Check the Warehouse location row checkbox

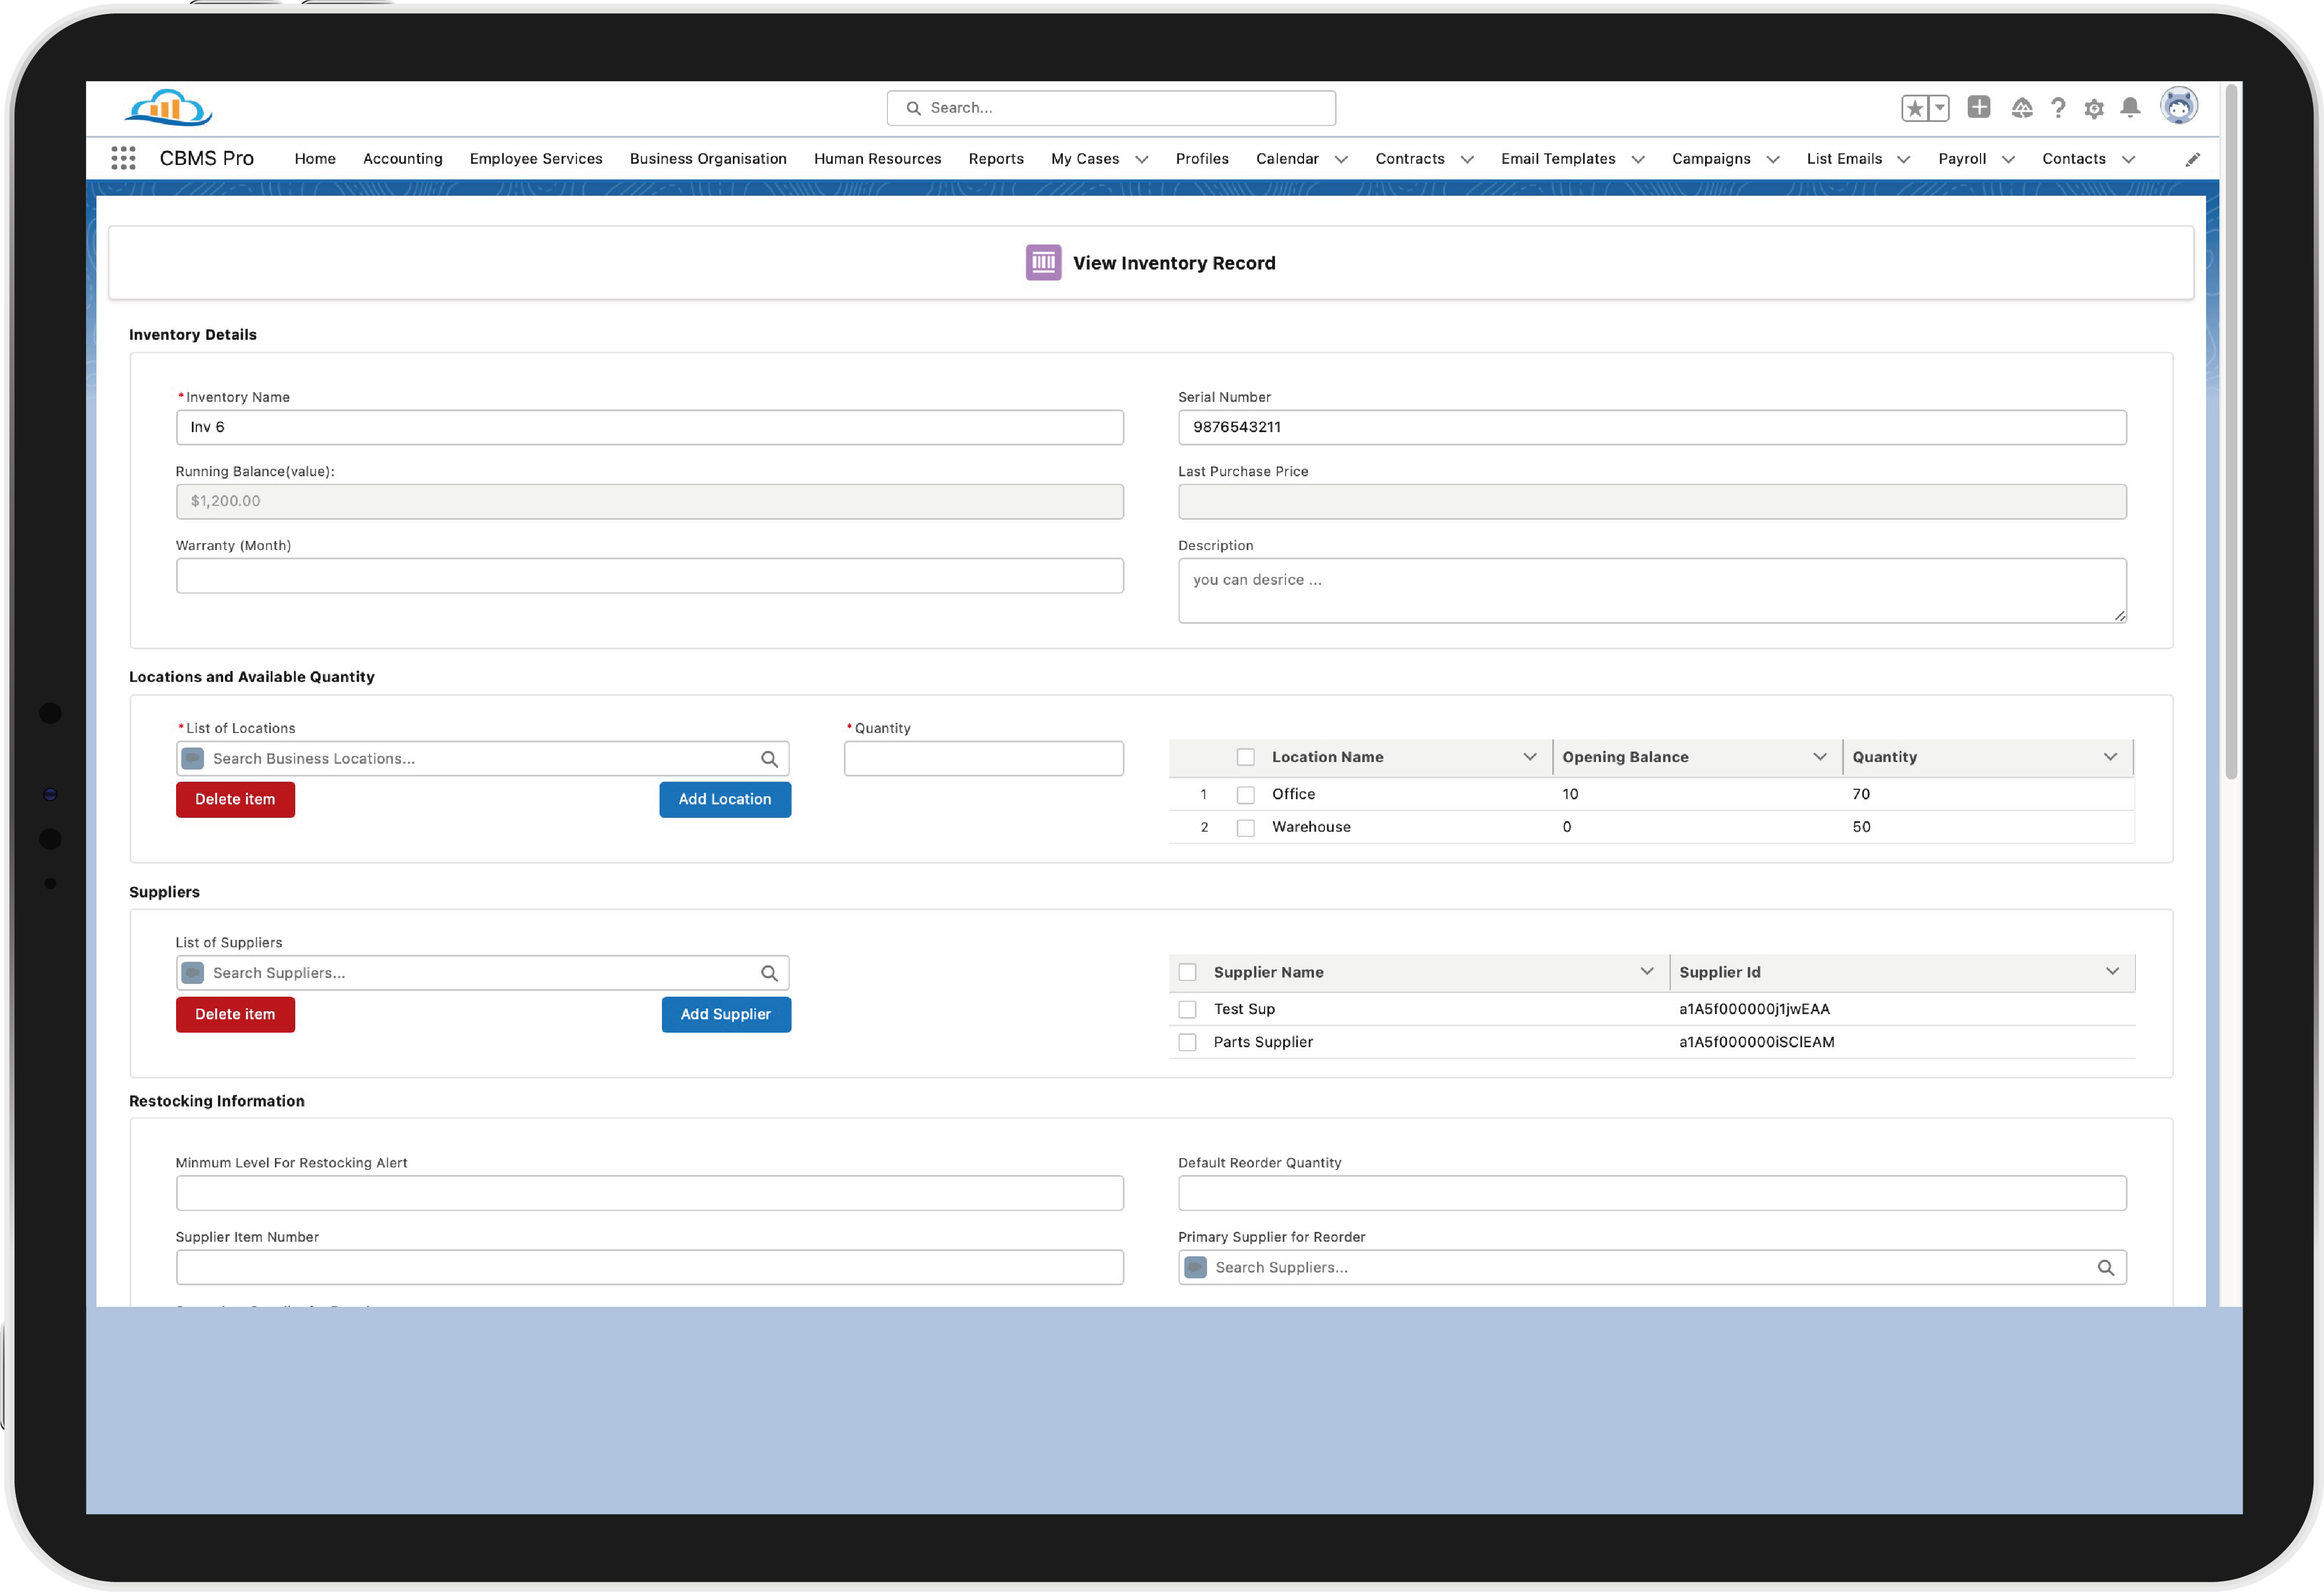pos(1245,828)
